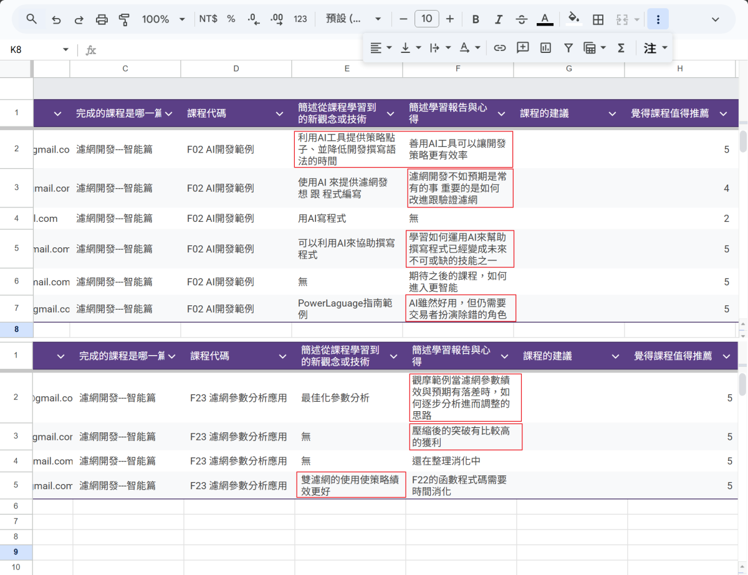Open the sigma functions menu
Screen dimensions: 748x575
coord(621,47)
